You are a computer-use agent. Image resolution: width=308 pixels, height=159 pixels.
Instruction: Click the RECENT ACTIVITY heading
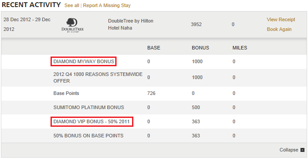tap(31, 5)
